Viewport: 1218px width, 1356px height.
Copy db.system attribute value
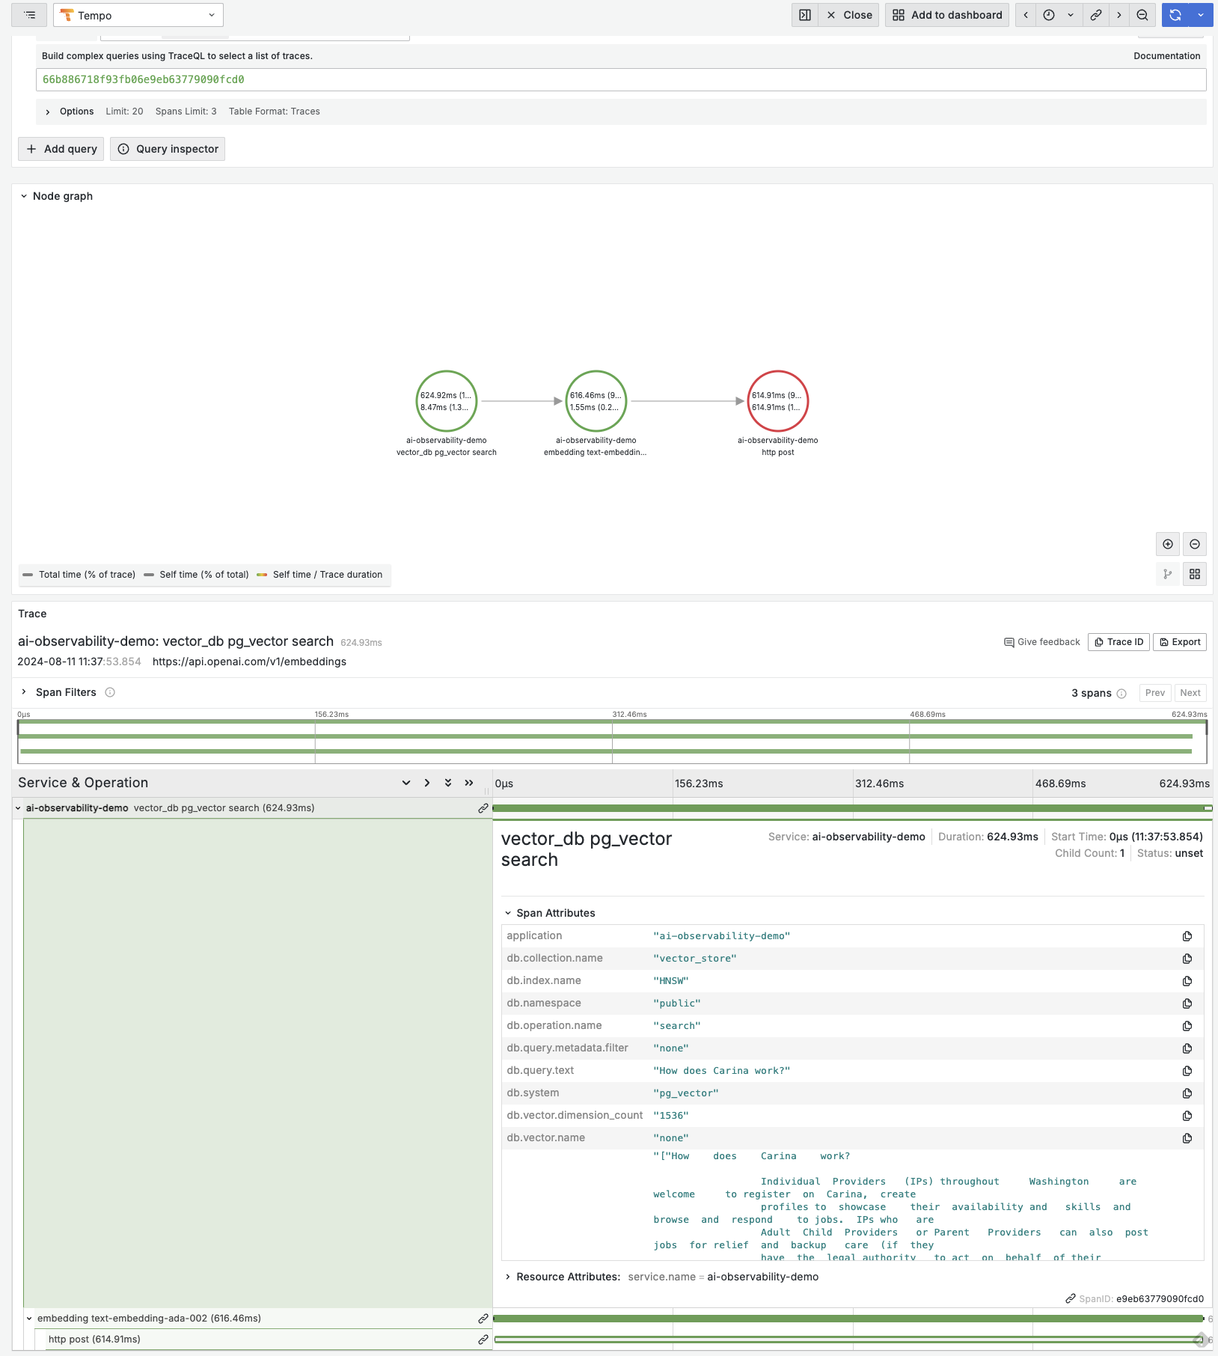[1187, 1093]
